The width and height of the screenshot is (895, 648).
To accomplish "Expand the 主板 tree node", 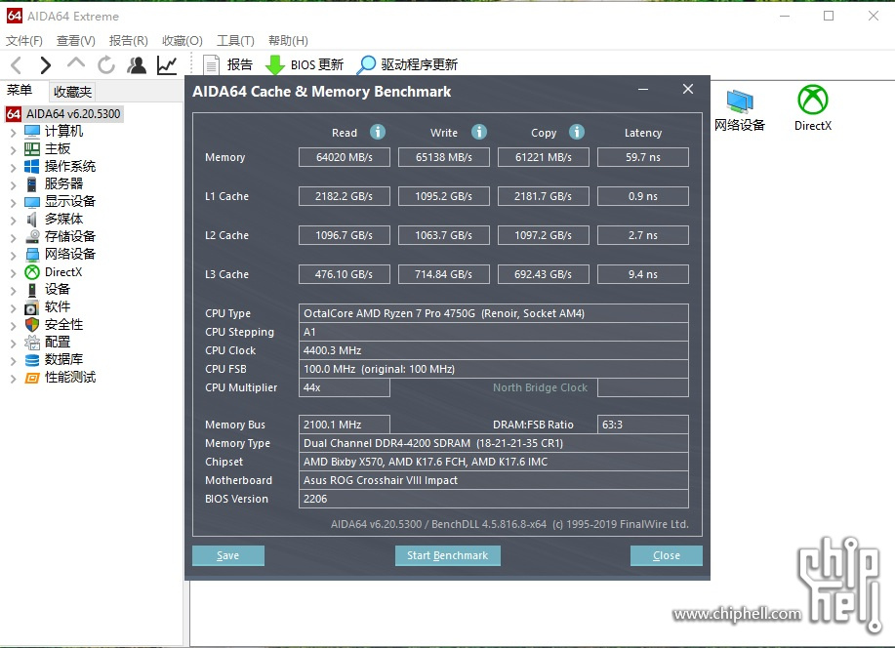I will (x=13, y=149).
